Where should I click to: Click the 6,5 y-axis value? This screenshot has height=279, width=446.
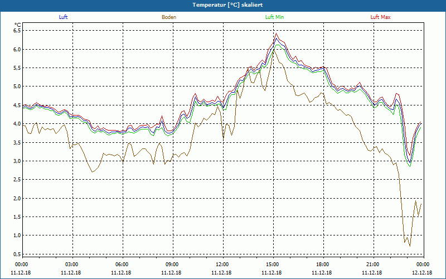[x=17, y=31]
